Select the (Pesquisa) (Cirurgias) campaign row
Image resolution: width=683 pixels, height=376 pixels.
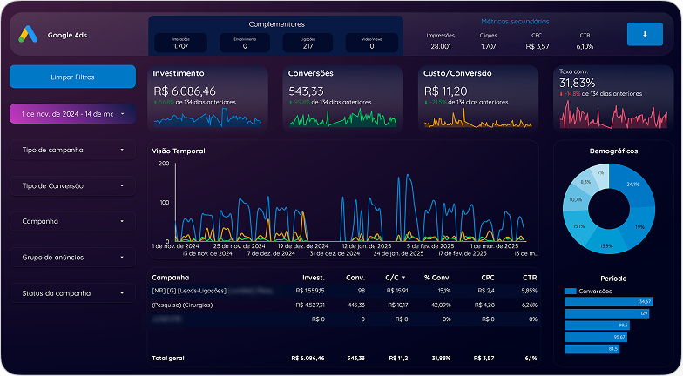181,305
